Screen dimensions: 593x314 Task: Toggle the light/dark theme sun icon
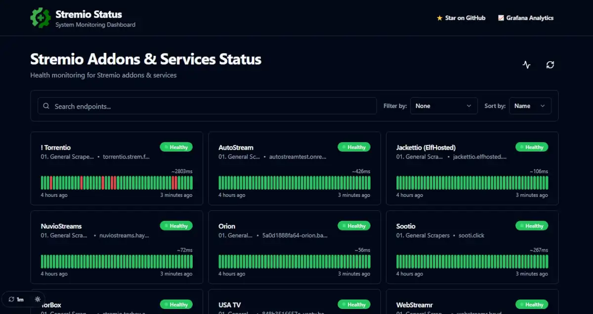click(x=37, y=299)
